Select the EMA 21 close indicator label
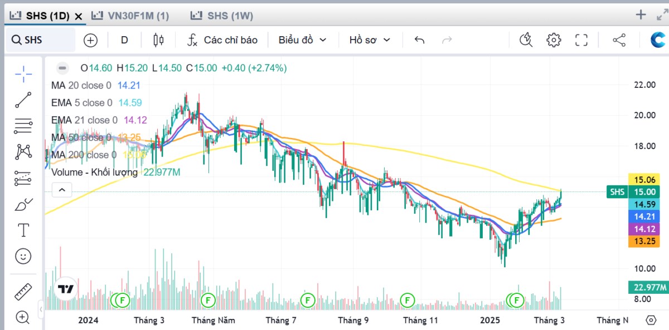669x330 pixels. pos(85,120)
